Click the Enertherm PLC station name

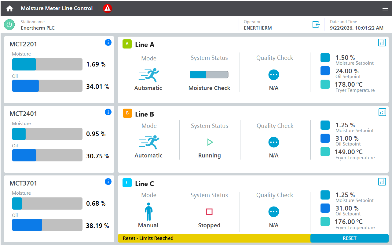pyautogui.click(x=38, y=28)
